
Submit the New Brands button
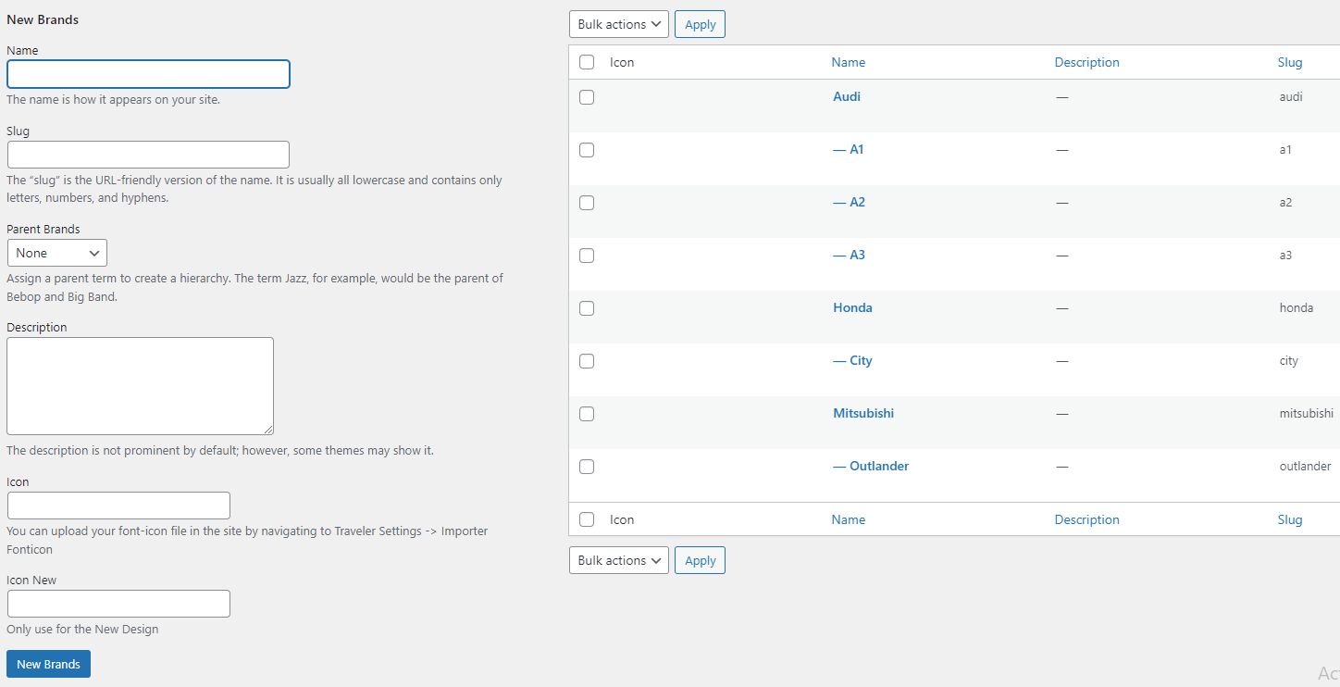(x=48, y=664)
